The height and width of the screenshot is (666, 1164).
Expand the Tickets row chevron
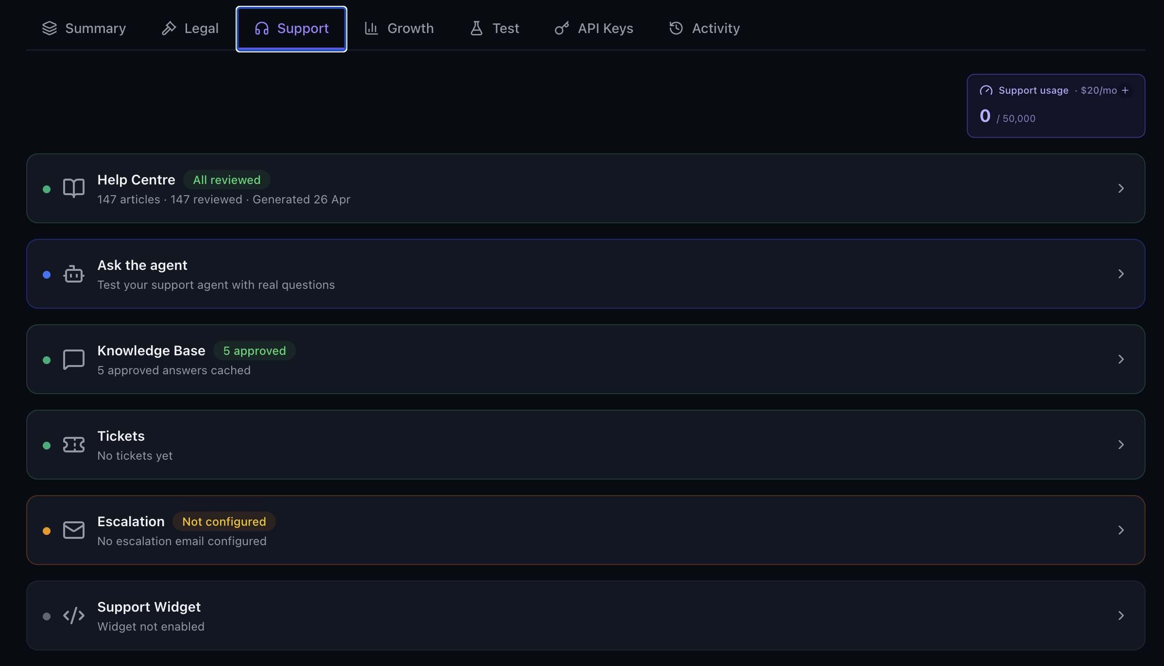(1121, 445)
